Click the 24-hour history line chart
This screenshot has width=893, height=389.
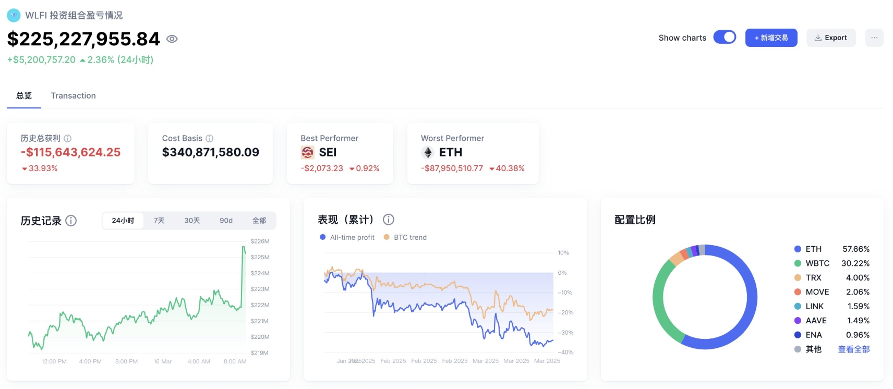point(137,297)
